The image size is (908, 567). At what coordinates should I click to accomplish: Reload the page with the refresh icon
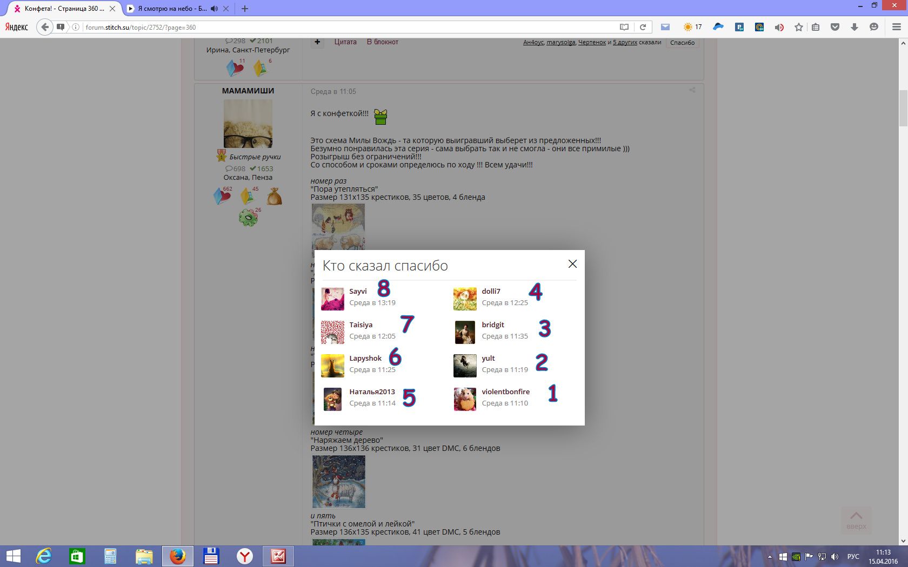(x=643, y=27)
